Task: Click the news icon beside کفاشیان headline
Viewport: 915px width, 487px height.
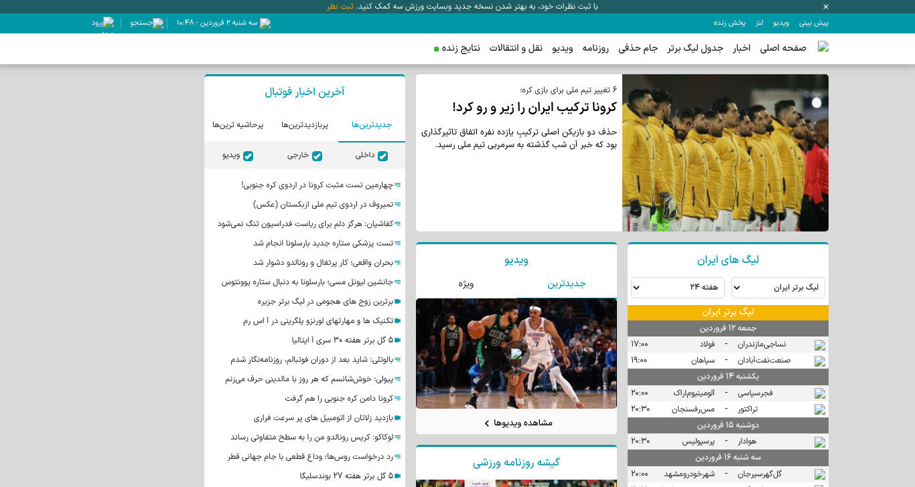Action: pyautogui.click(x=398, y=224)
